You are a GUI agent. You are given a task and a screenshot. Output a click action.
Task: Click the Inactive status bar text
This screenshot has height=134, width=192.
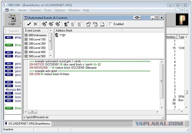tap(8, 129)
